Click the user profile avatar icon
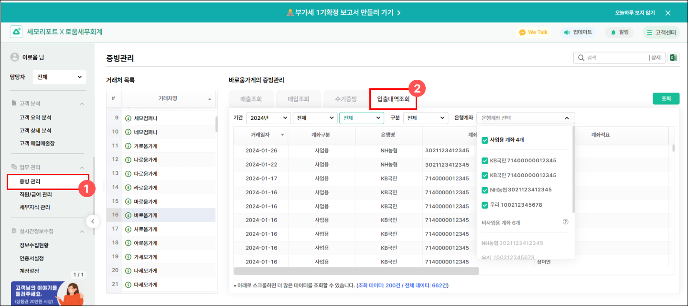This screenshot has width=688, height=306. coord(15,57)
